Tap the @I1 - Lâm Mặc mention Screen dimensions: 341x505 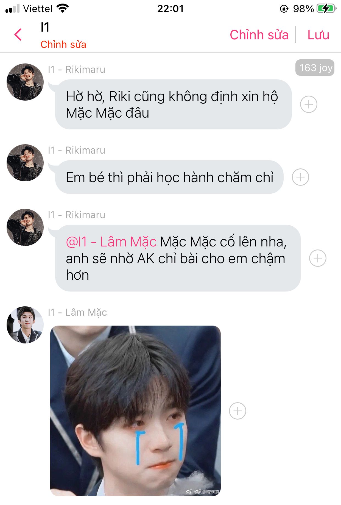(x=111, y=242)
